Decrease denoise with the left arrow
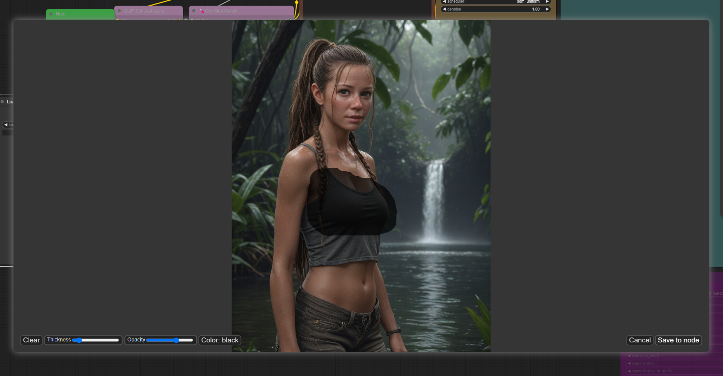723x376 pixels. tap(444, 9)
